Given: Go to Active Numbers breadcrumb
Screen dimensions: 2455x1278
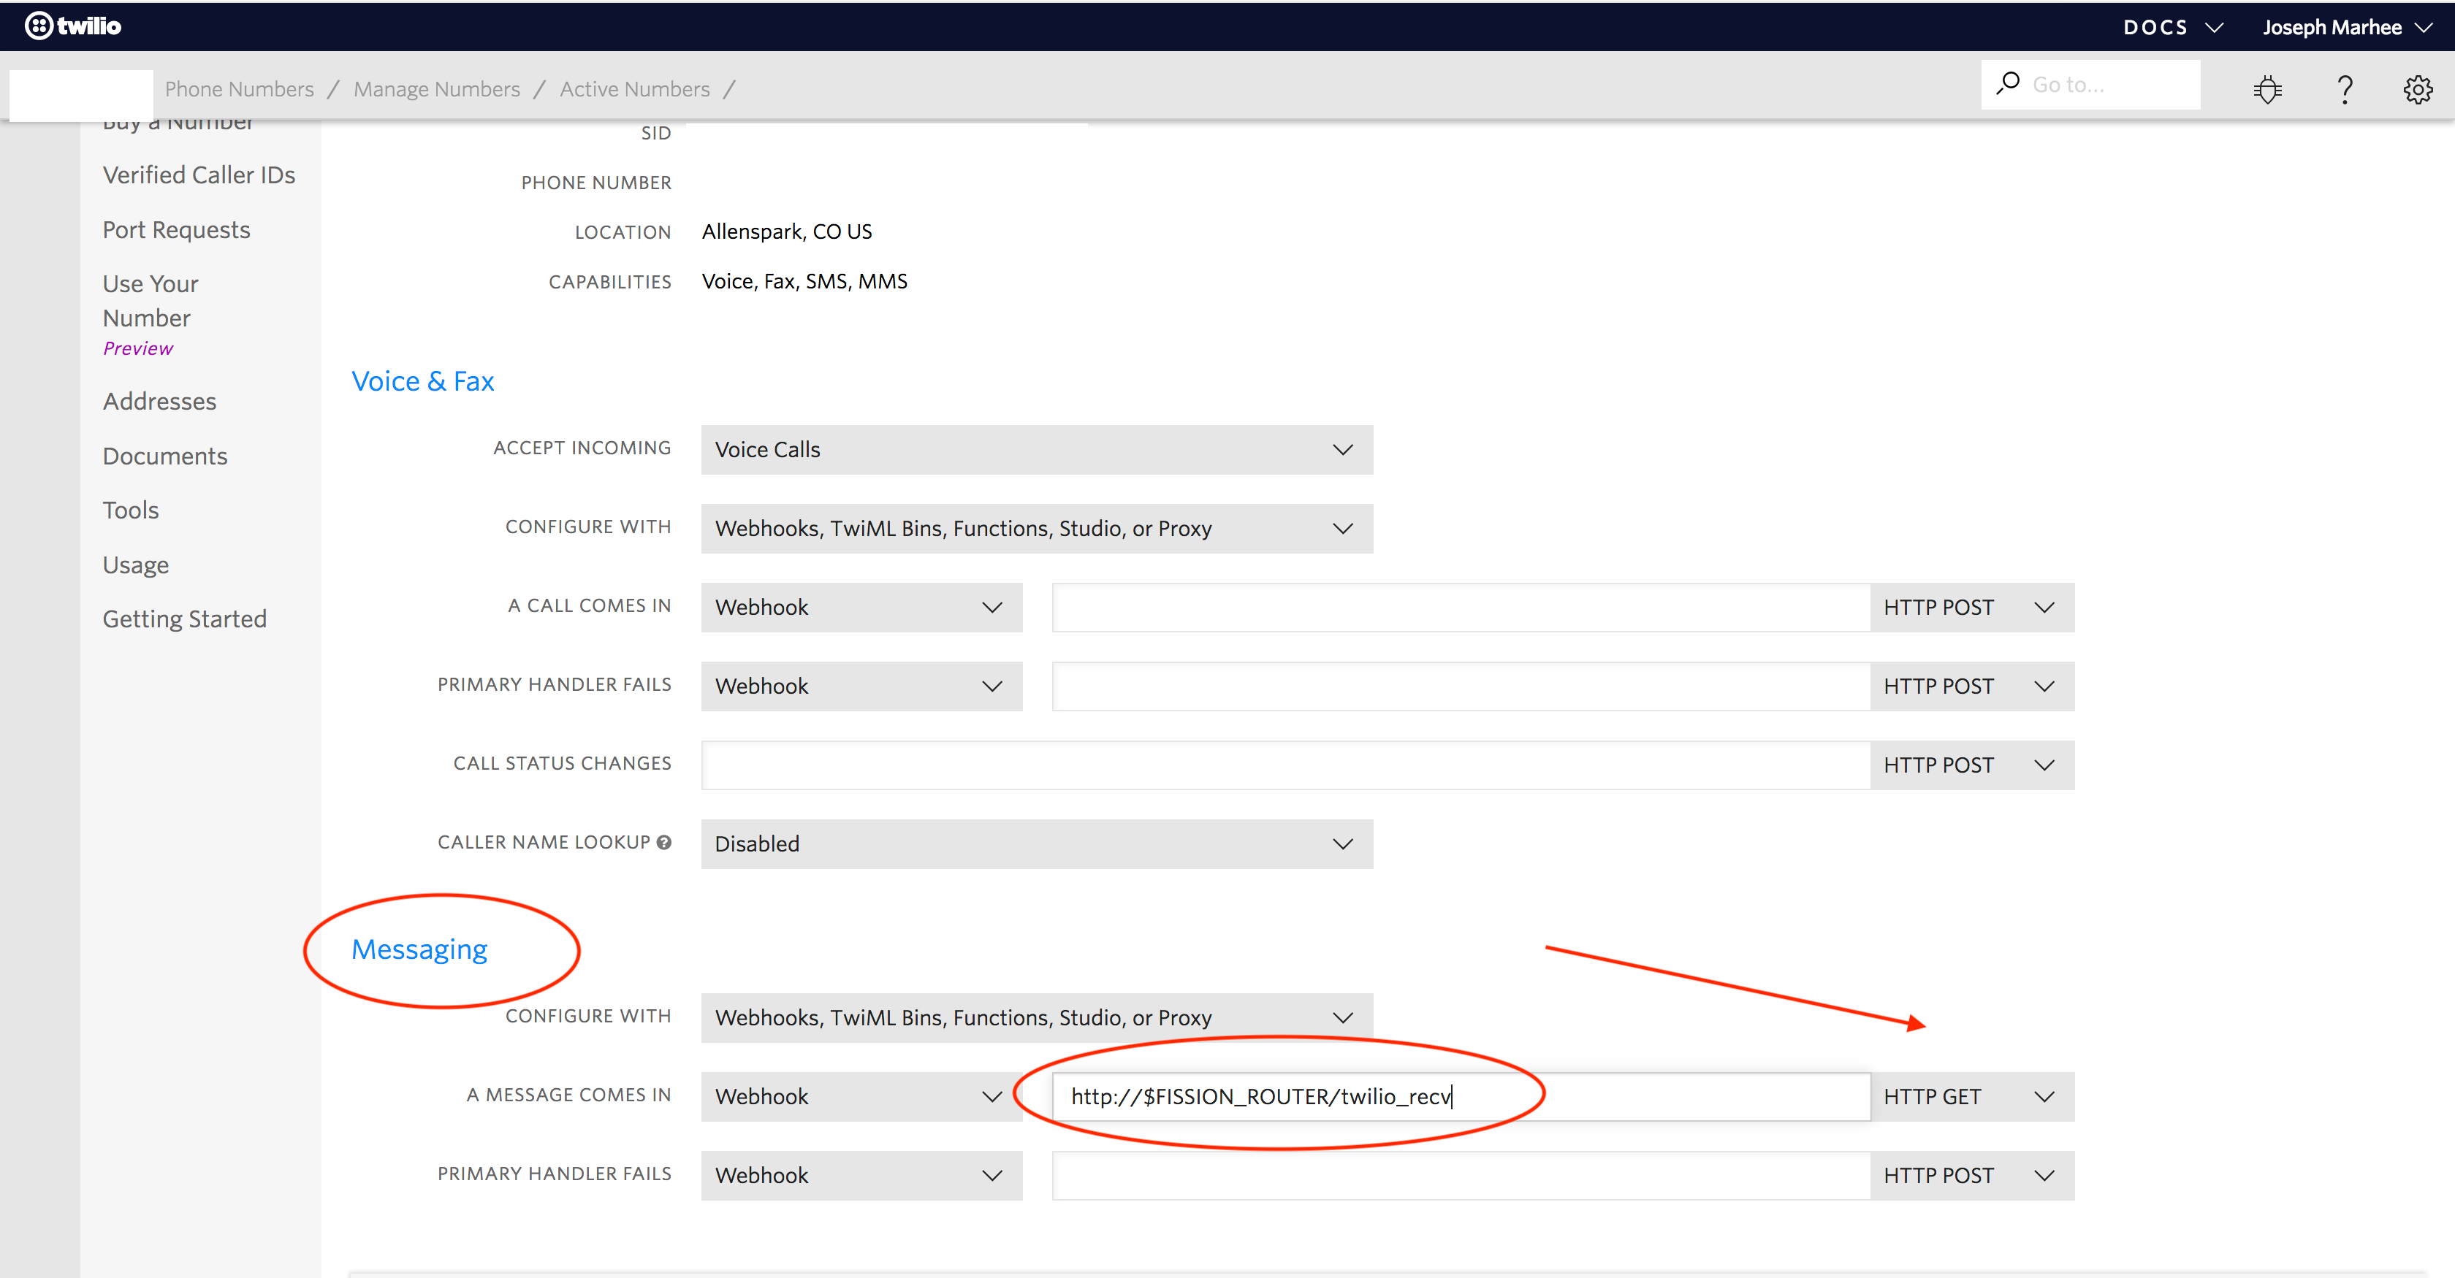Looking at the screenshot, I should tap(635, 88).
